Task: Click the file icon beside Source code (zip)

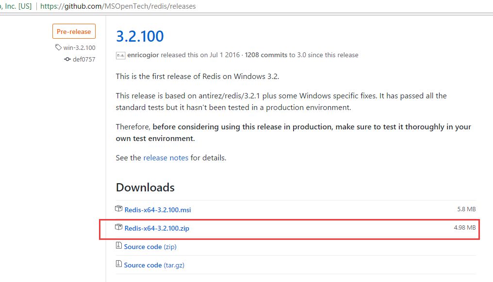Action: point(119,246)
